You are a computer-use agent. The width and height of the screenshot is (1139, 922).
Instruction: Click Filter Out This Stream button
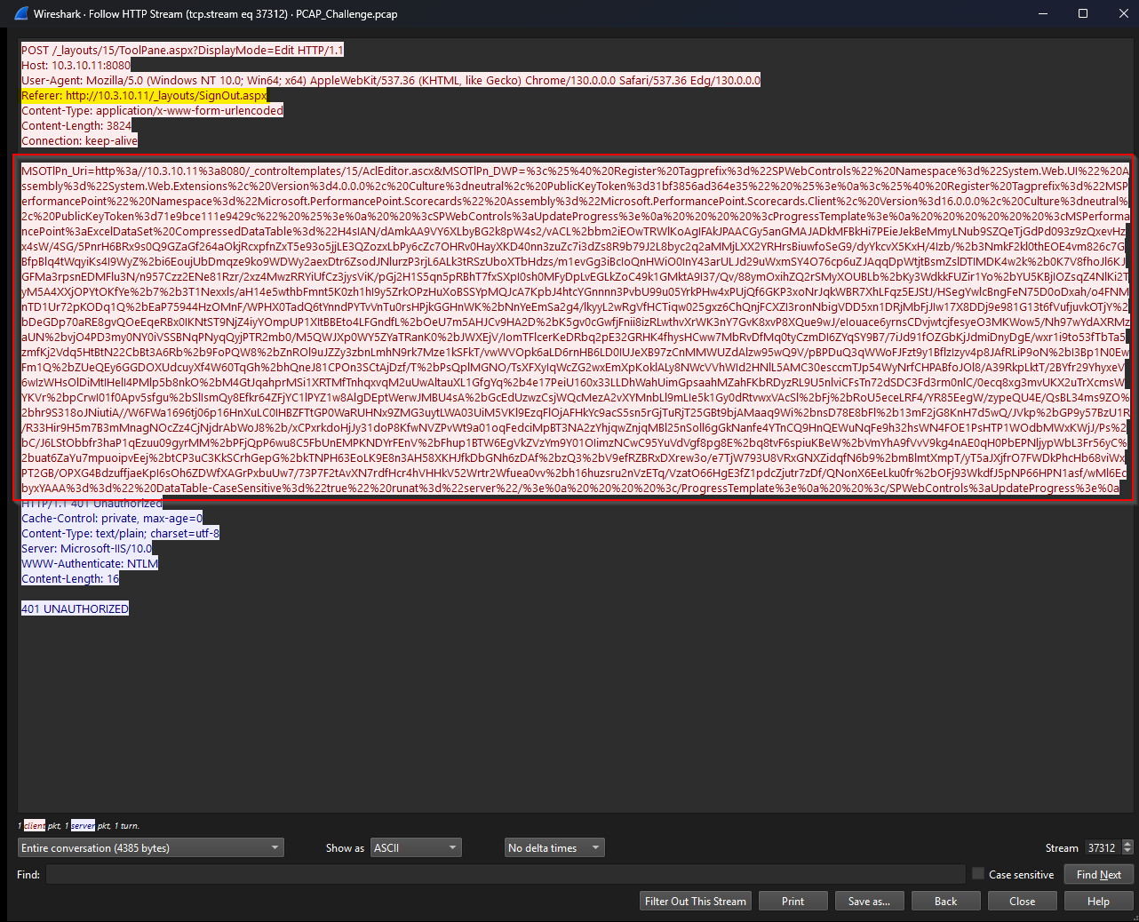coord(695,901)
